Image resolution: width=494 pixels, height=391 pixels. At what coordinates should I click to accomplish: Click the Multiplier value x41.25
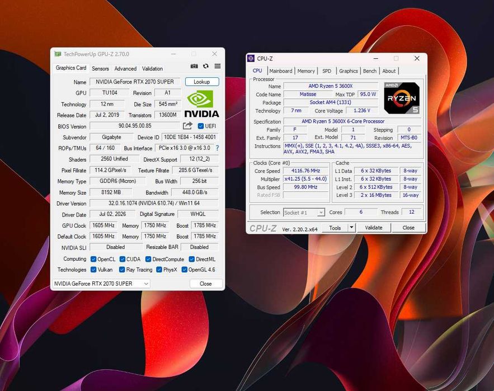305,178
